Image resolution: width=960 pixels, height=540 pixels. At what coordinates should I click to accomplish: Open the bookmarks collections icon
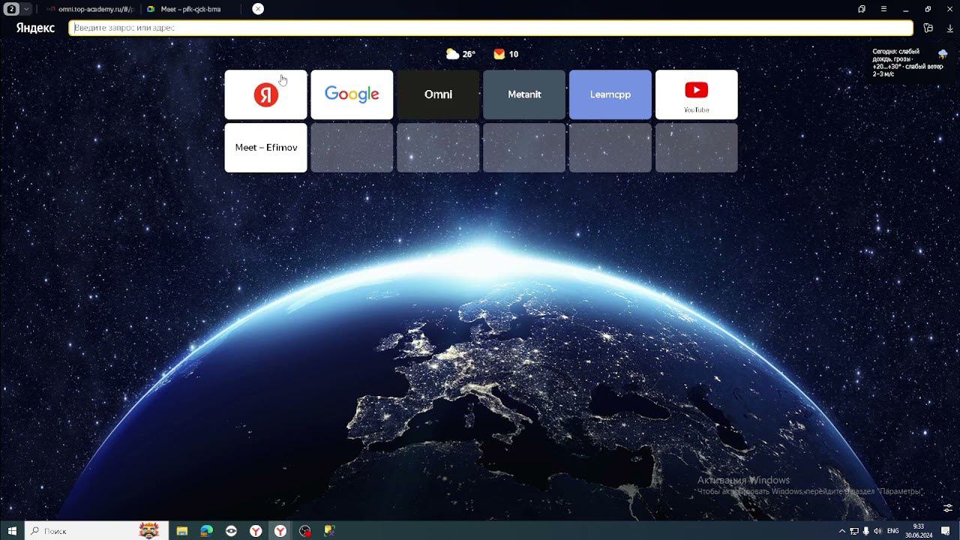(x=862, y=9)
